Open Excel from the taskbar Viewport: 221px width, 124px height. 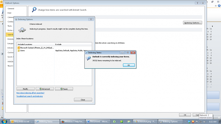pyautogui.click(x=114, y=122)
